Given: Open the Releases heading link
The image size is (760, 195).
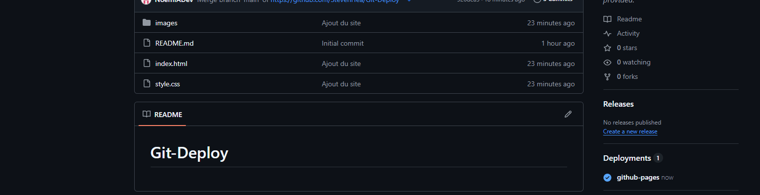Looking at the screenshot, I should tap(618, 104).
